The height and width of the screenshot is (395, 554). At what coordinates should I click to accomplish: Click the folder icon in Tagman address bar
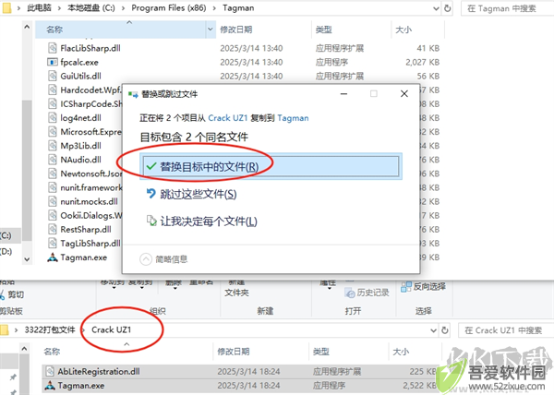[6, 7]
